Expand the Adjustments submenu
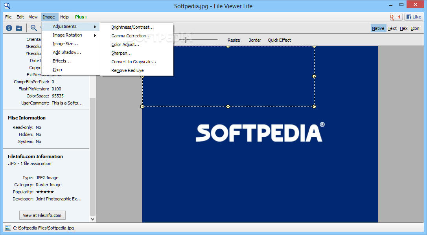 71,26
